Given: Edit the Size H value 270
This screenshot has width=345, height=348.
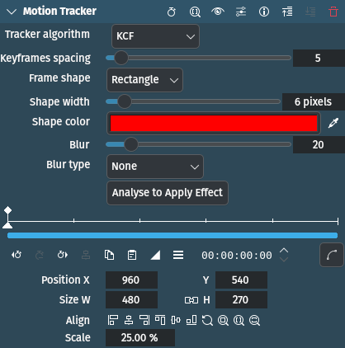Looking at the screenshot, I should pyautogui.click(x=241, y=299).
